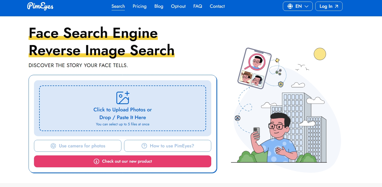Image resolution: width=382 pixels, height=187 pixels.
Task: Click the arrow icon beside Log In
Action: point(336,6)
